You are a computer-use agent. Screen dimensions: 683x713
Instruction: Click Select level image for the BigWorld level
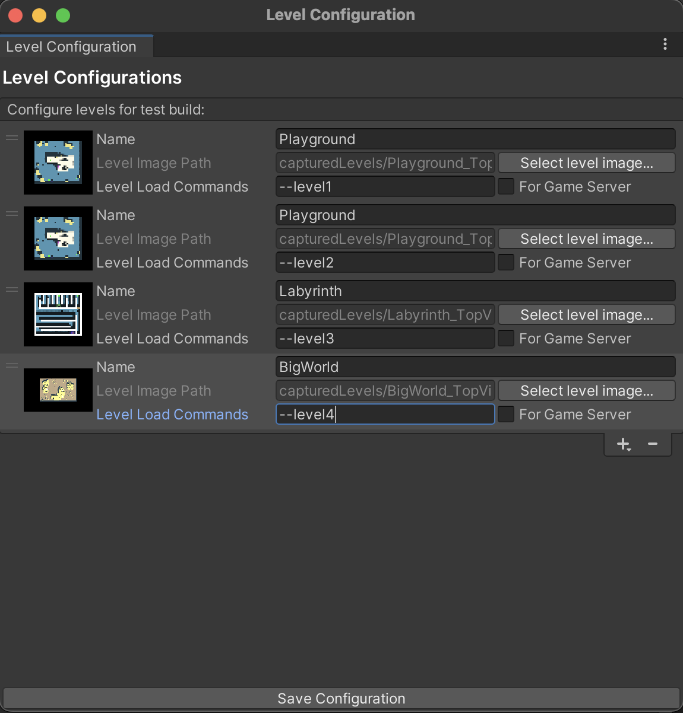pyautogui.click(x=586, y=391)
